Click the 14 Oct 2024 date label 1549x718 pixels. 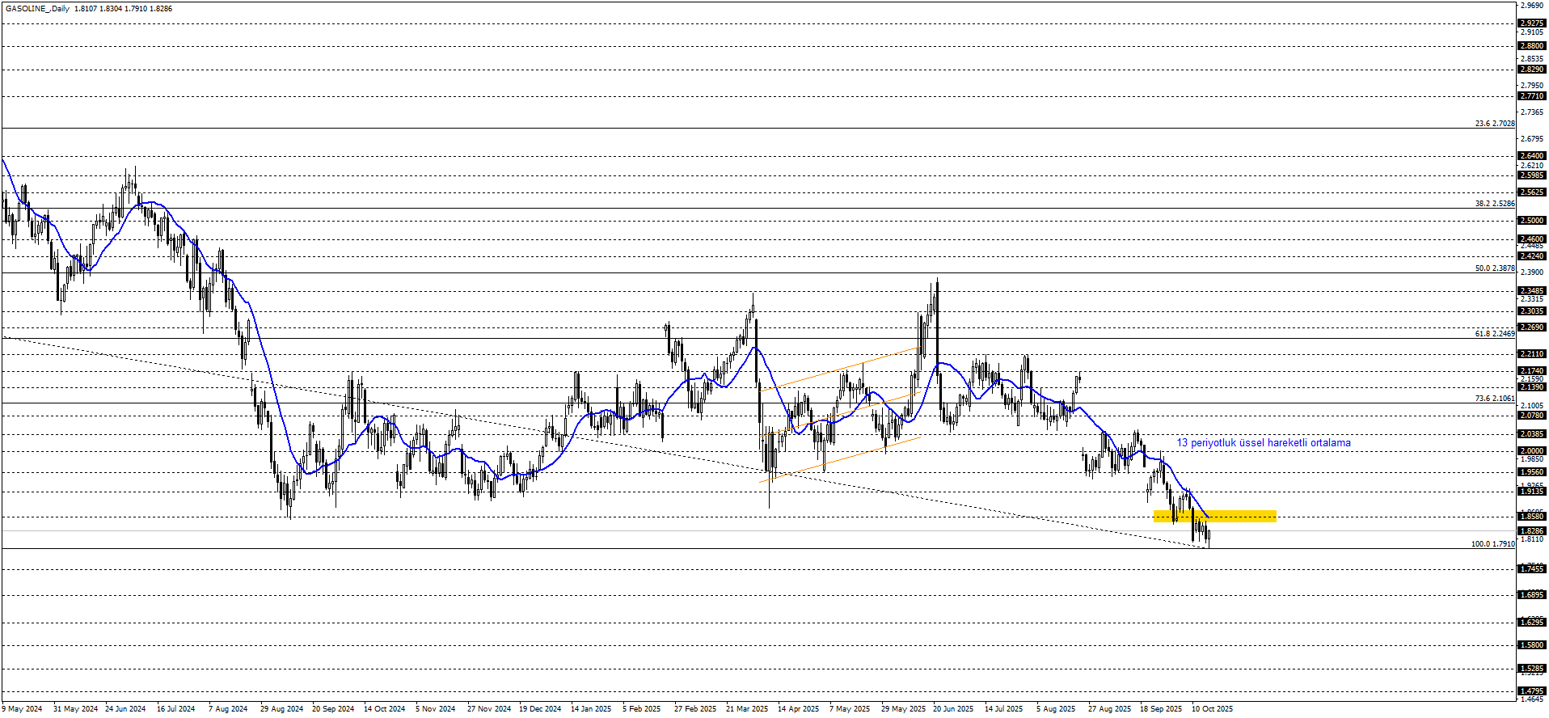coord(384,709)
